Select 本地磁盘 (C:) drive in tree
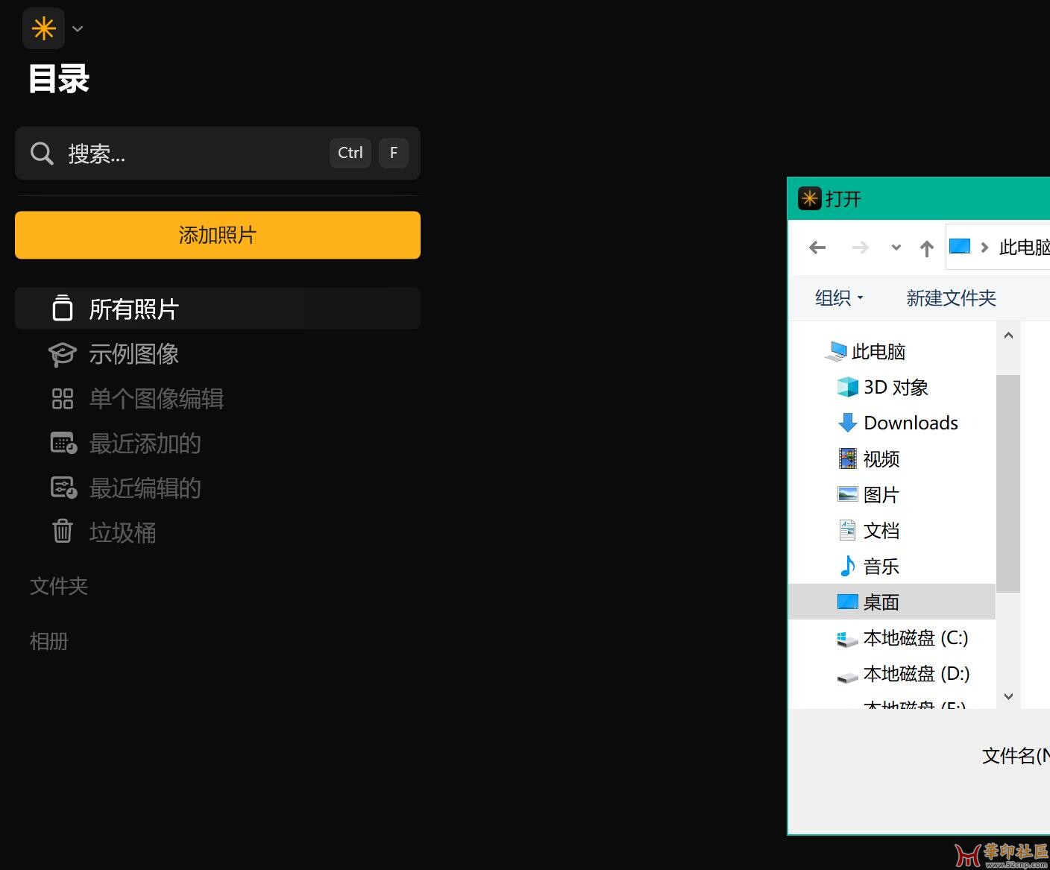 pos(915,638)
